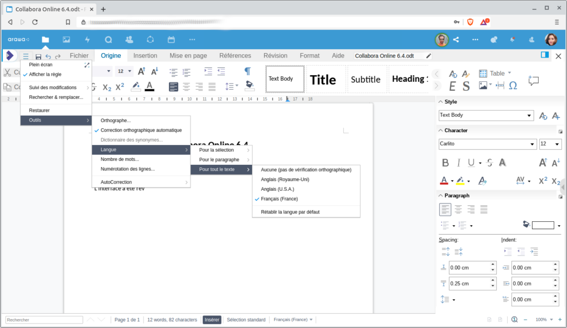567x328 pixels.
Task: Center align text in ribbon
Action: [x=186, y=87]
